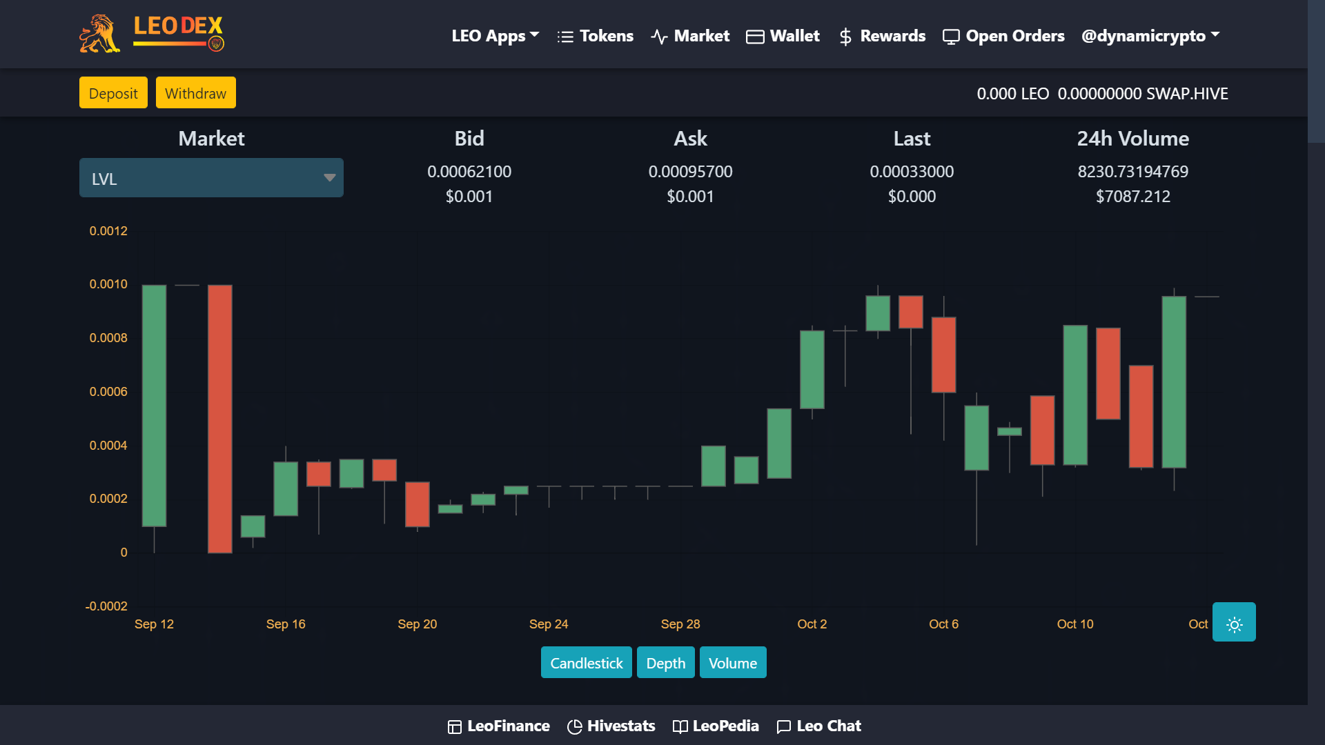
Task: View Open Orders
Action: [x=1014, y=36]
